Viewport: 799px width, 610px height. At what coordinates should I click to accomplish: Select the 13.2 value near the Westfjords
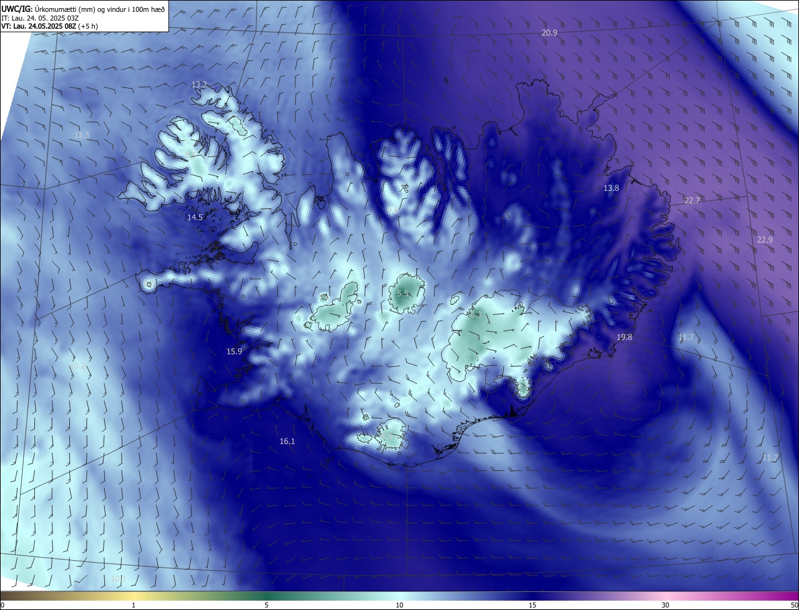[199, 84]
